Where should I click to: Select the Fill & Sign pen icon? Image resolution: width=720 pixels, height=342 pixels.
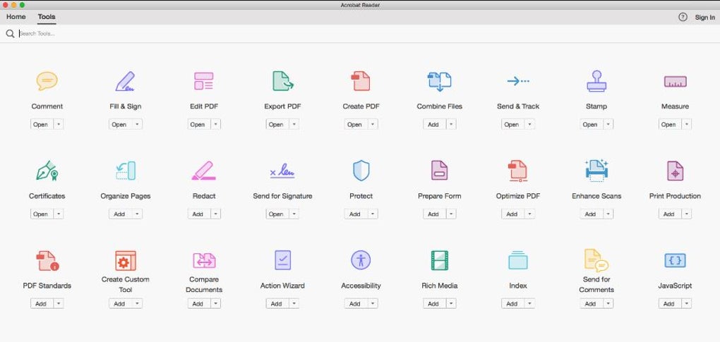coord(125,81)
